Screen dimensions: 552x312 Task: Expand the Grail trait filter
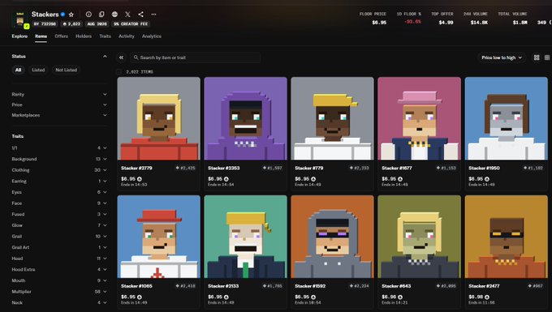[59, 237]
